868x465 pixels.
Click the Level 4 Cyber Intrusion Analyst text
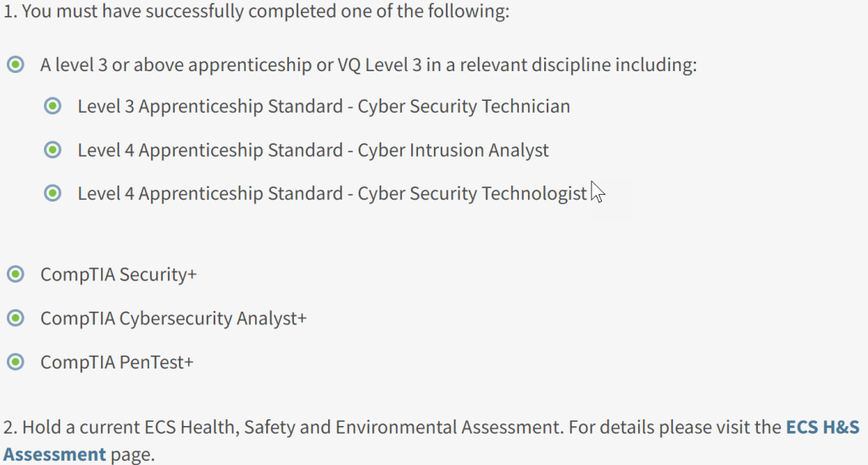pyautogui.click(x=313, y=151)
